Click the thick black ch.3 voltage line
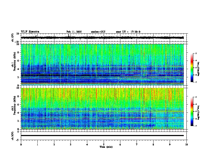 (x=102, y=136)
